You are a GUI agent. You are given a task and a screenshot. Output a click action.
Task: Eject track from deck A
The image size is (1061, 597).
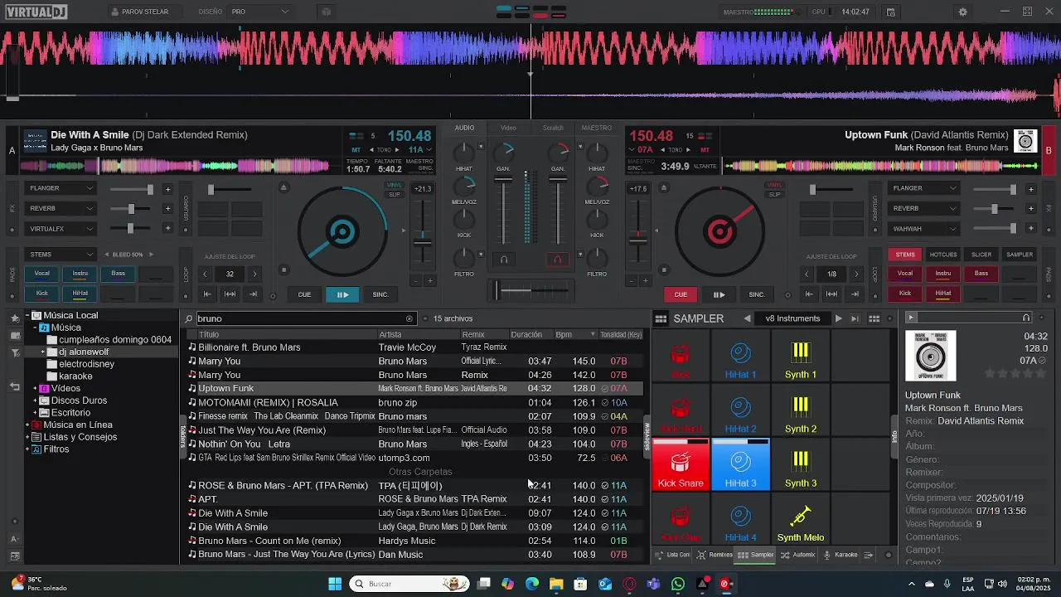coord(283,187)
